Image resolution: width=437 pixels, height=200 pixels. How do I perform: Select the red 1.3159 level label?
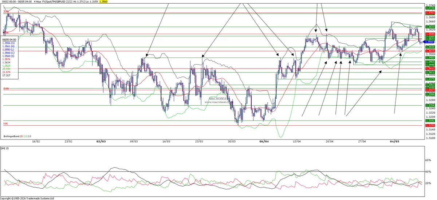430,125
